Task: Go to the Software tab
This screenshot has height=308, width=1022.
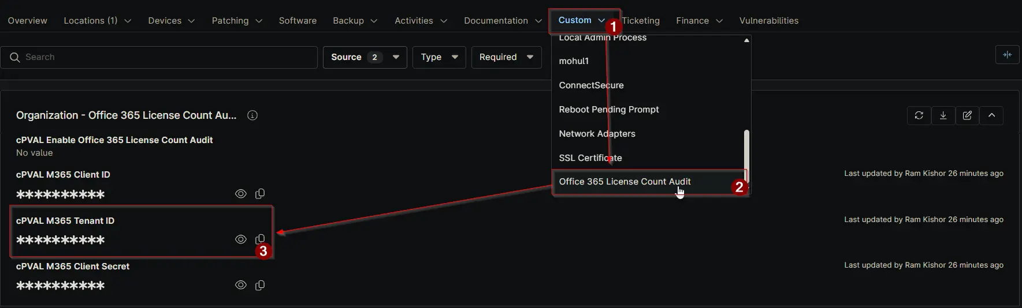Action: tap(298, 21)
